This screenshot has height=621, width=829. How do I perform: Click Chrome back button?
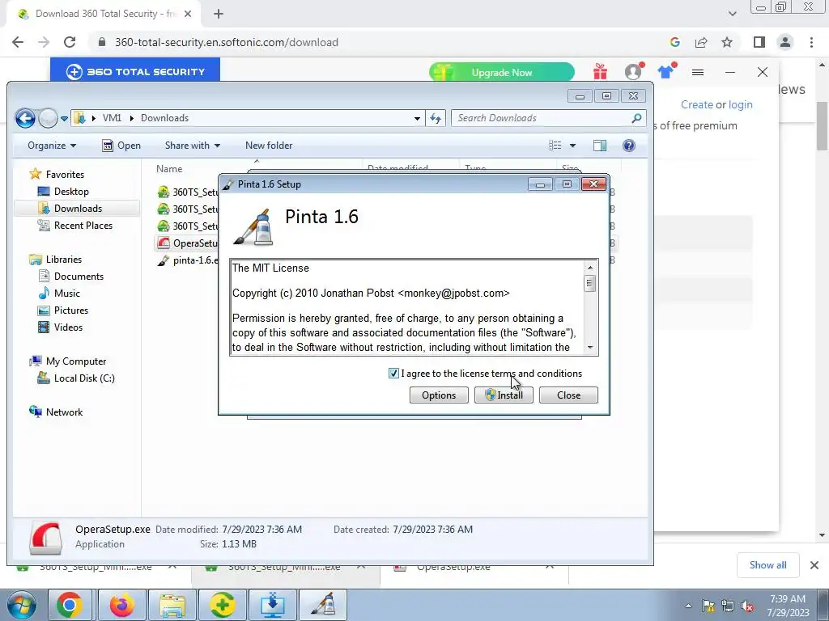click(x=18, y=42)
